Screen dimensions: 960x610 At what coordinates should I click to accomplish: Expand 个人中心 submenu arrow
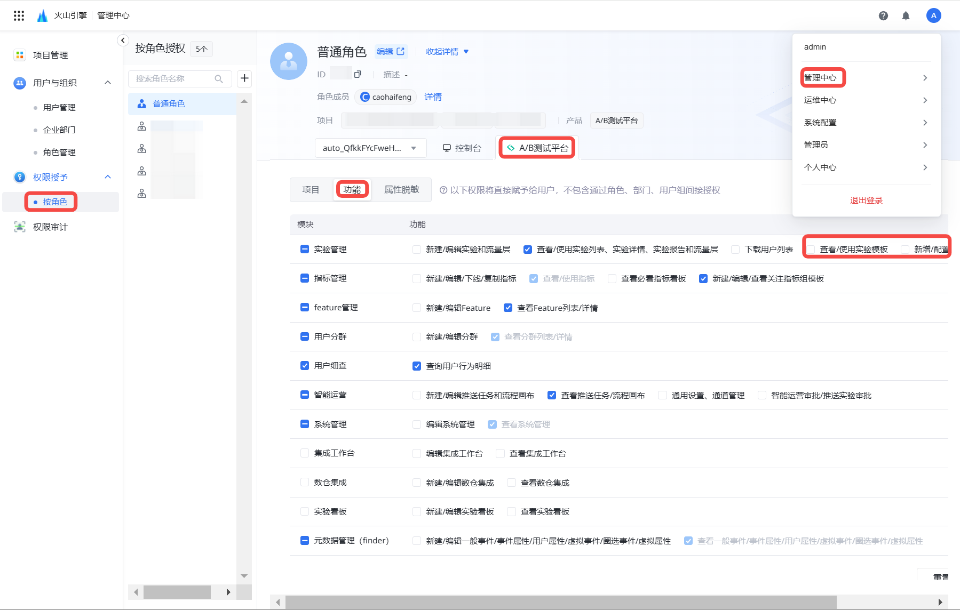[925, 167]
